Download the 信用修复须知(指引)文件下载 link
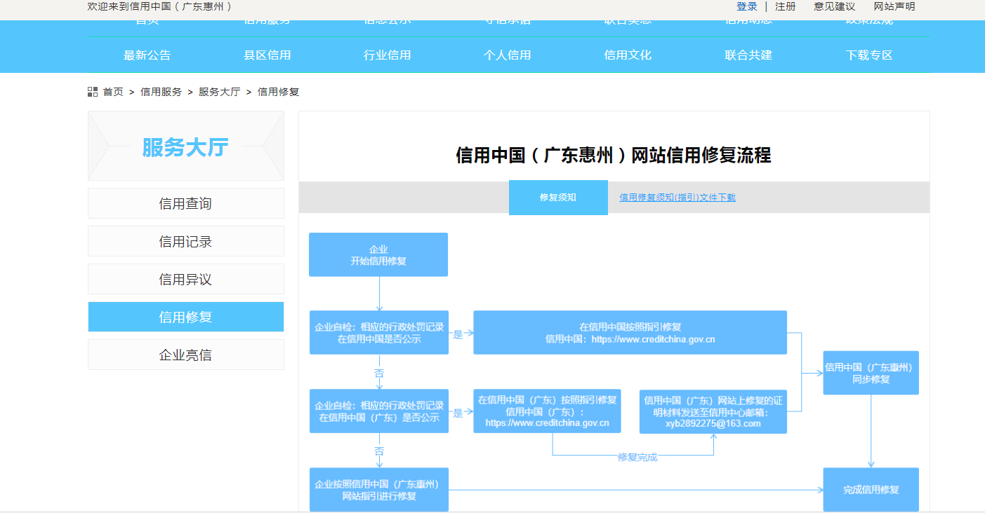Image resolution: width=985 pixels, height=513 pixels. point(677,198)
